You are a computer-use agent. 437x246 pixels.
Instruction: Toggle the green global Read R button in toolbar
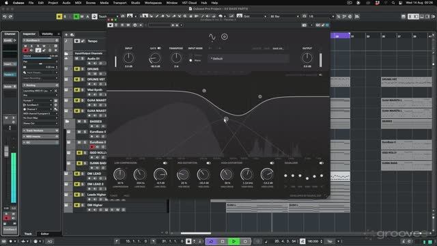point(76,16)
